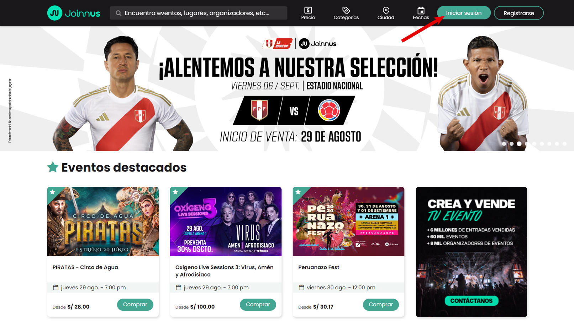Open the Fechas calendar filter
The image size is (574, 322).
click(421, 10)
